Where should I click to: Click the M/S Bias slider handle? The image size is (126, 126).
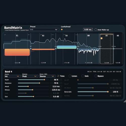pos(93,96)
